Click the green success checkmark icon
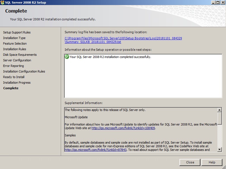The width and height of the screenshot is (226, 169). 67,57
